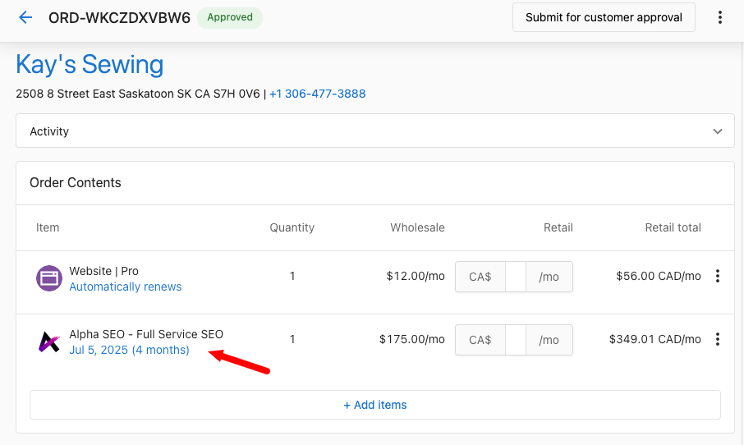Click the quantity 1 in Alpha SEO row
744x445 pixels.
click(292, 339)
